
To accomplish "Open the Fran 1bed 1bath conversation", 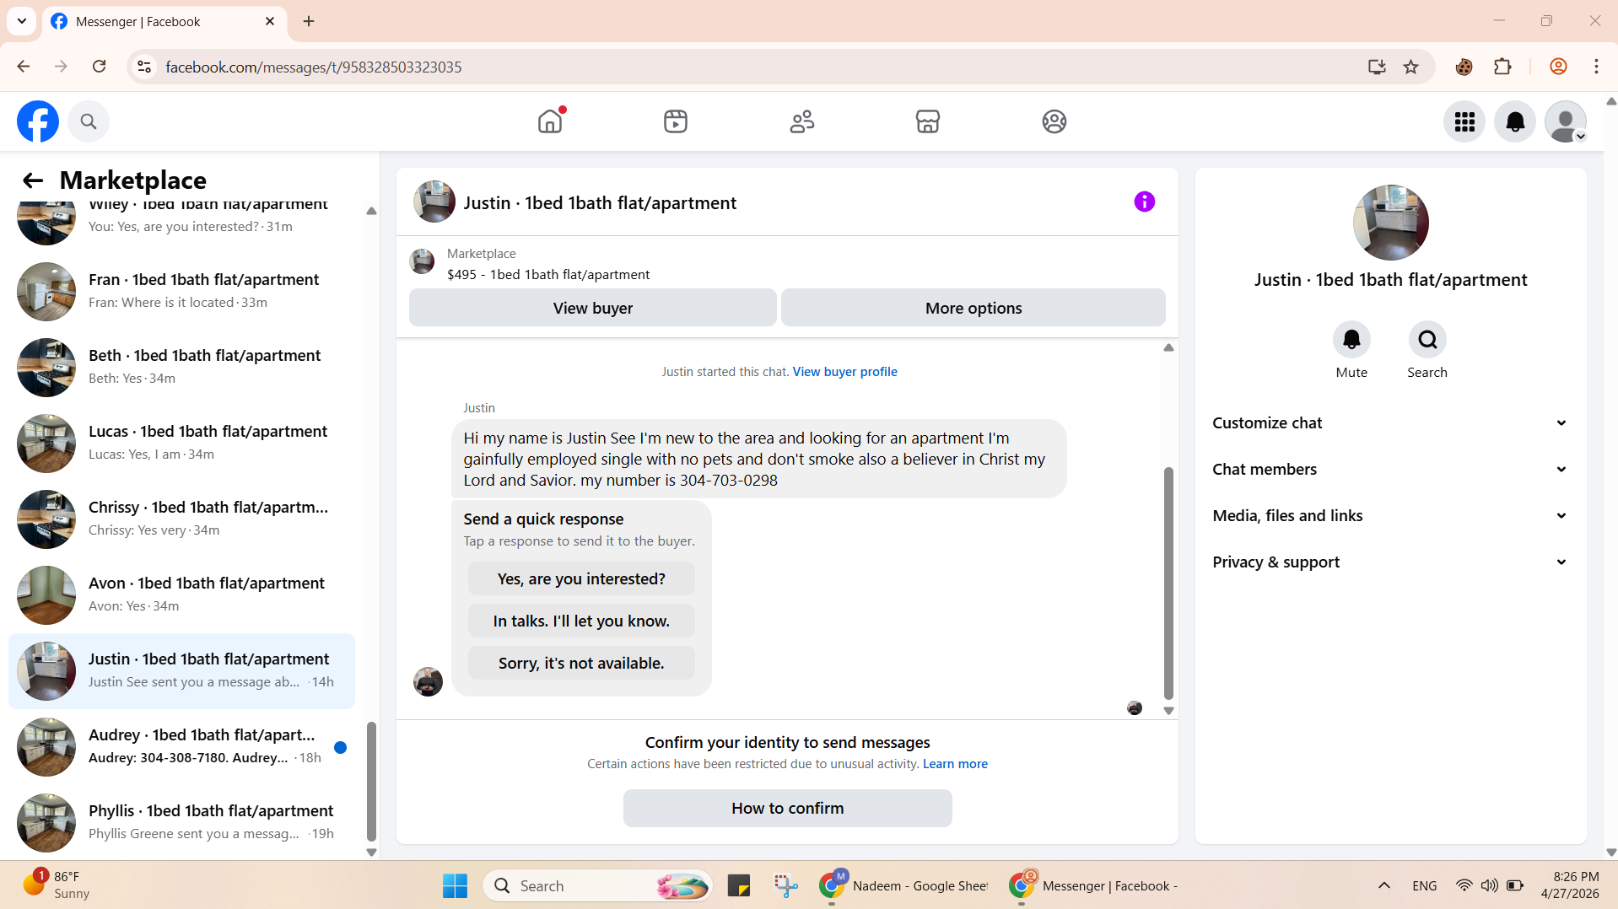I will (x=181, y=291).
